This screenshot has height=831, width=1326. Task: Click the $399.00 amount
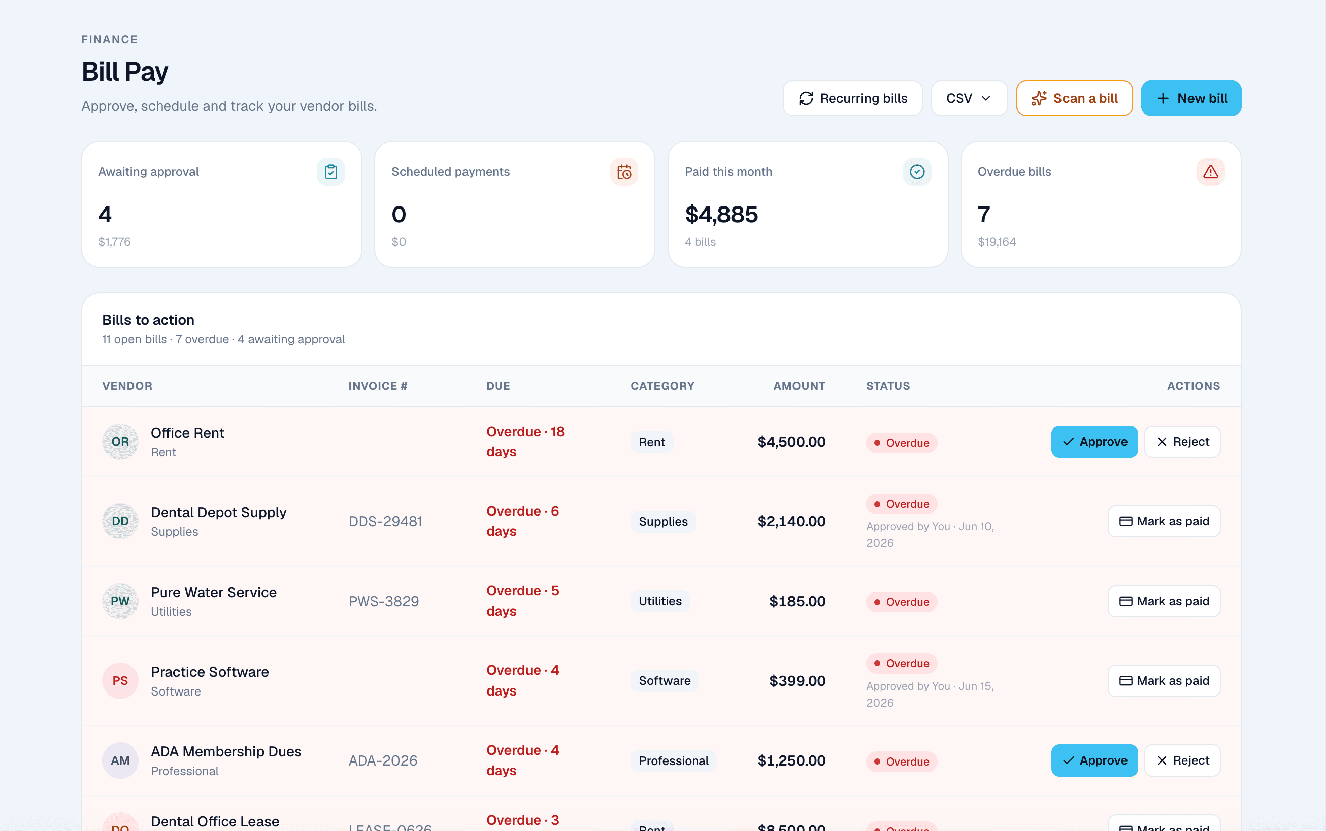pos(797,681)
